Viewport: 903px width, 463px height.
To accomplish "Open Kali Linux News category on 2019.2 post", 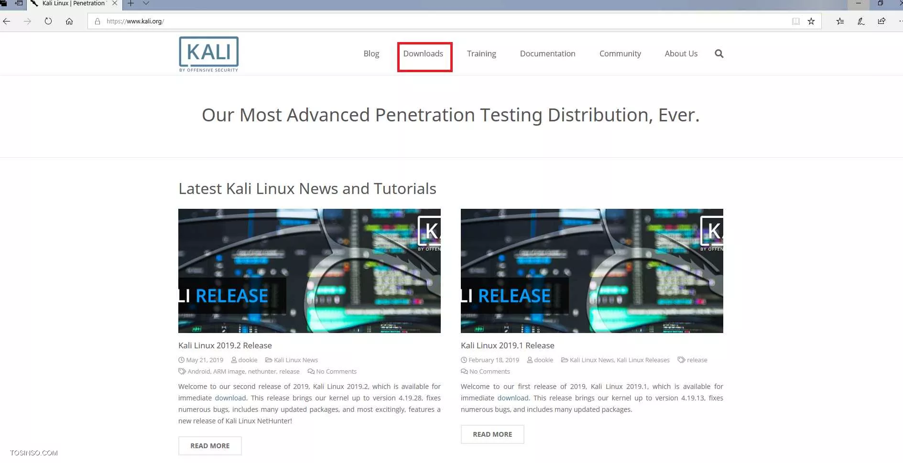I will point(296,360).
